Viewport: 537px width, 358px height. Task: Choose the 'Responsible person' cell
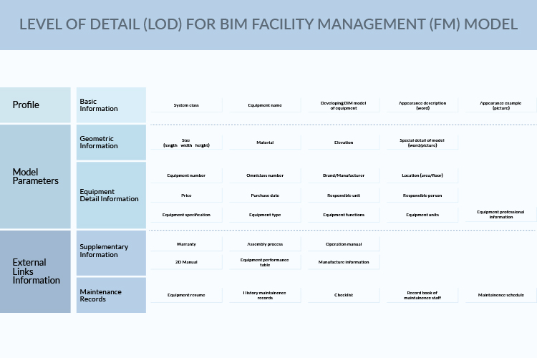click(422, 195)
